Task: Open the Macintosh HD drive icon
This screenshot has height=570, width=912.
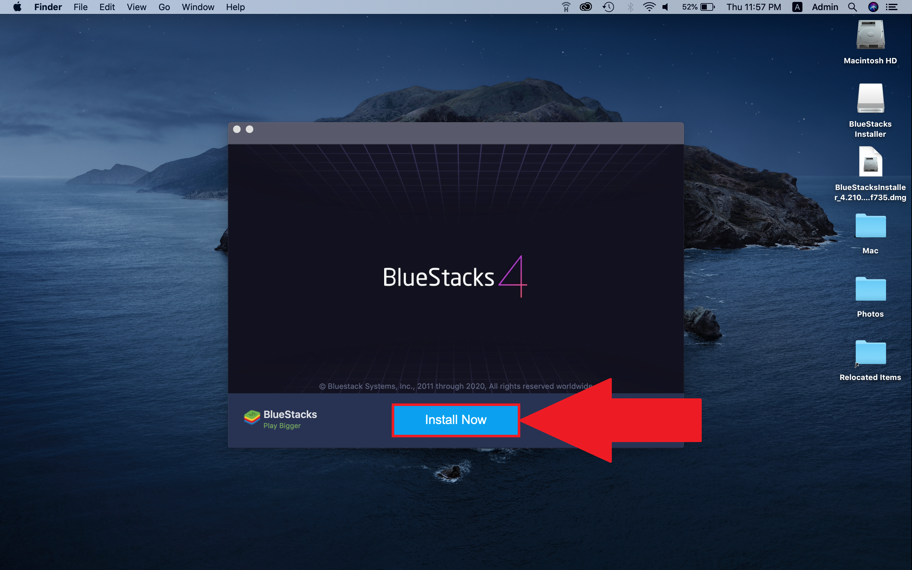Action: click(x=871, y=41)
